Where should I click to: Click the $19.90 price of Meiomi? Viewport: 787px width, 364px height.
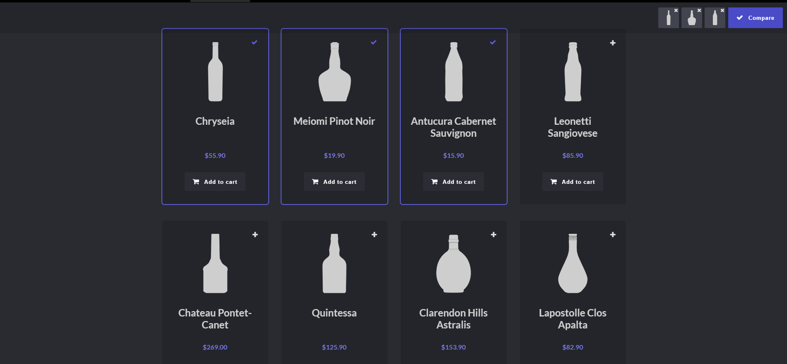335,156
